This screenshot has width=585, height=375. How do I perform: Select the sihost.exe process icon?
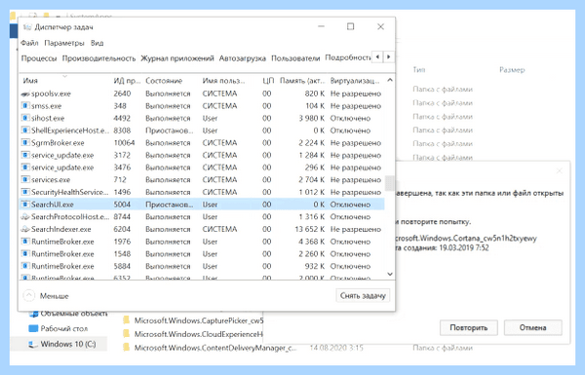coord(25,118)
